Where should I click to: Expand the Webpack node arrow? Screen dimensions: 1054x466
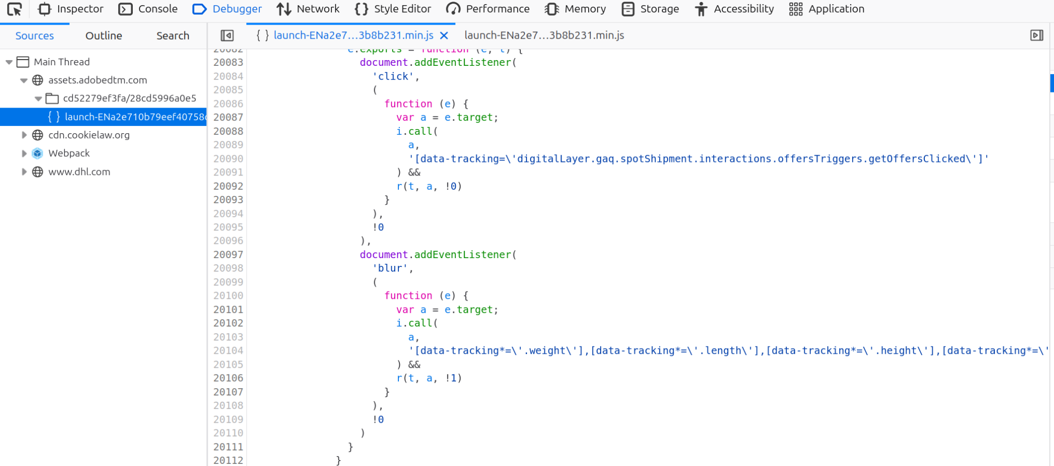coord(24,154)
